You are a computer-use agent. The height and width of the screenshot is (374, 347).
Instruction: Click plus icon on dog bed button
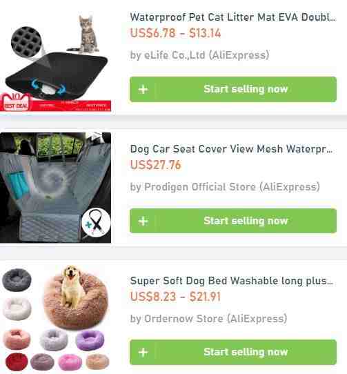coord(143,353)
